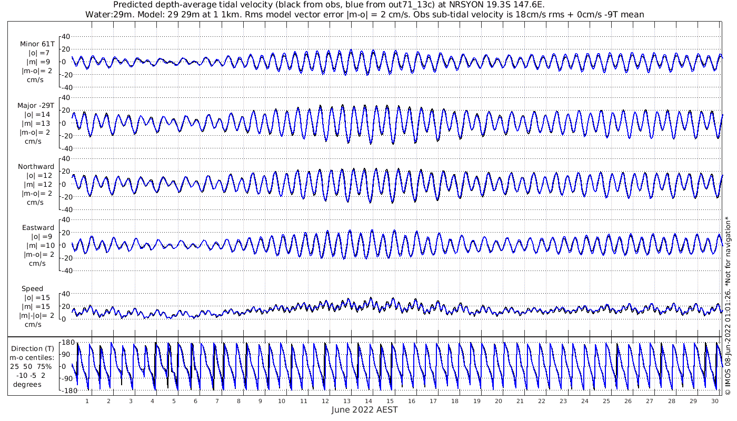Select the "Minor 61T" panel label

point(37,44)
